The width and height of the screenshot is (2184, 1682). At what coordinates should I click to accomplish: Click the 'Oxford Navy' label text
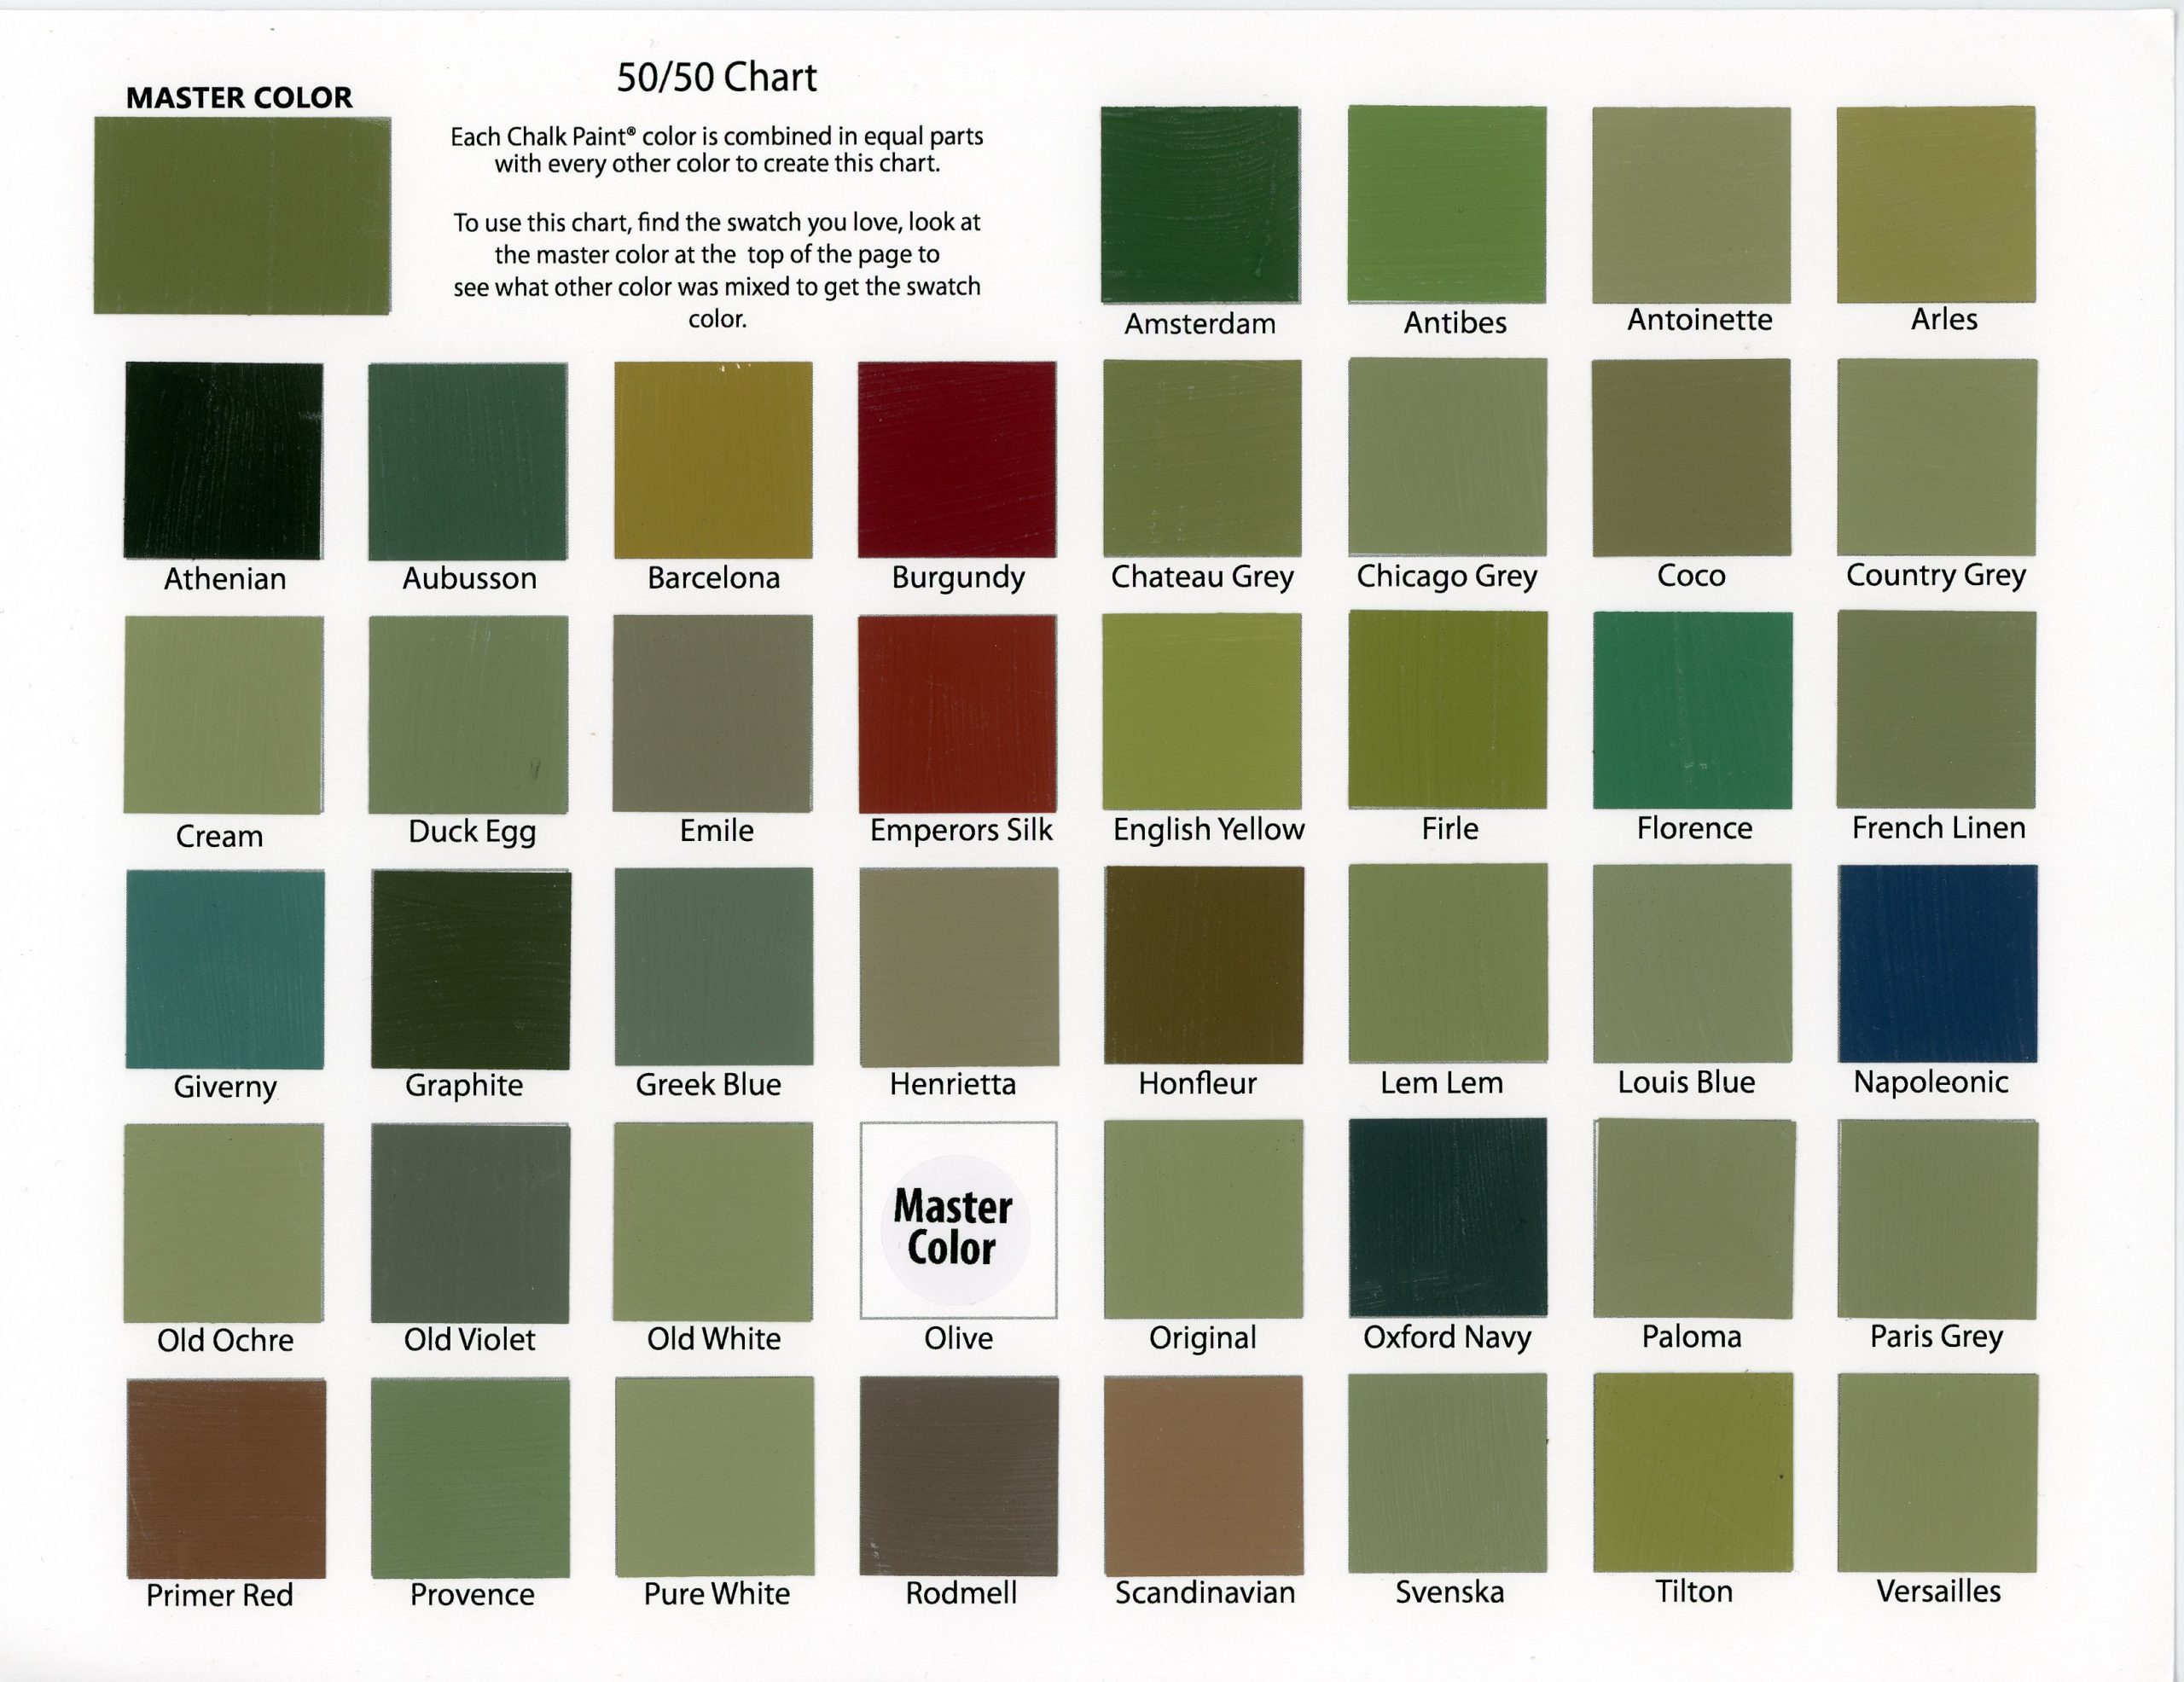pyautogui.click(x=1447, y=1337)
